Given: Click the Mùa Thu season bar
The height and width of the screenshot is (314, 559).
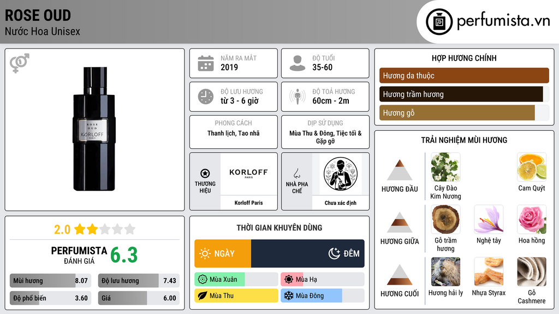Looking at the screenshot, I should coord(236,295).
